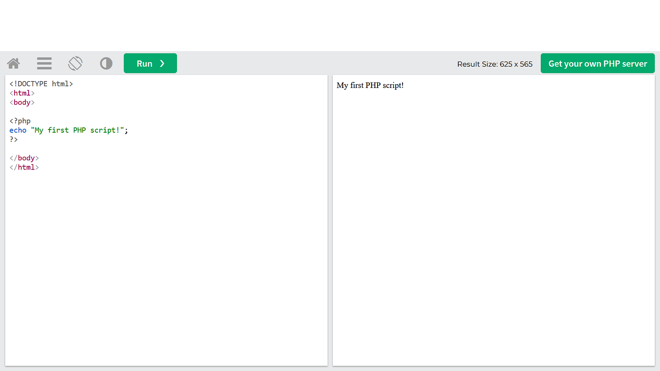
Task: Click the ?> closing PHP tag line
Action: 14,140
